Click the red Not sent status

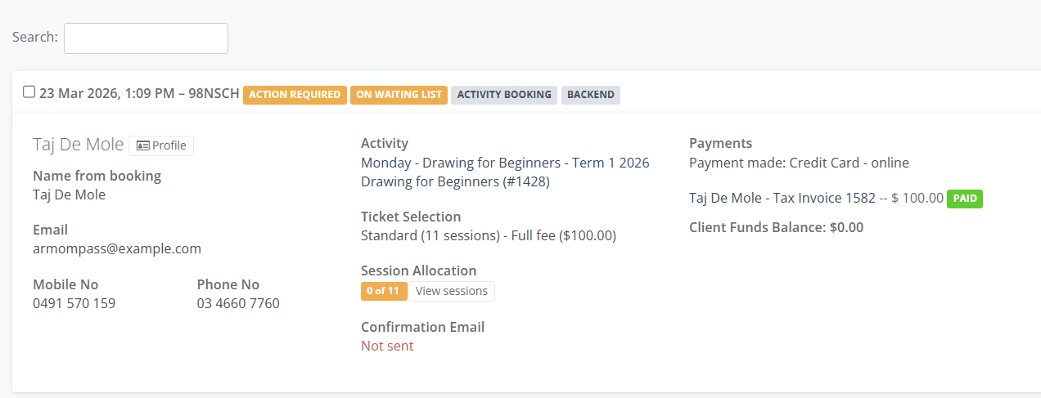point(387,346)
